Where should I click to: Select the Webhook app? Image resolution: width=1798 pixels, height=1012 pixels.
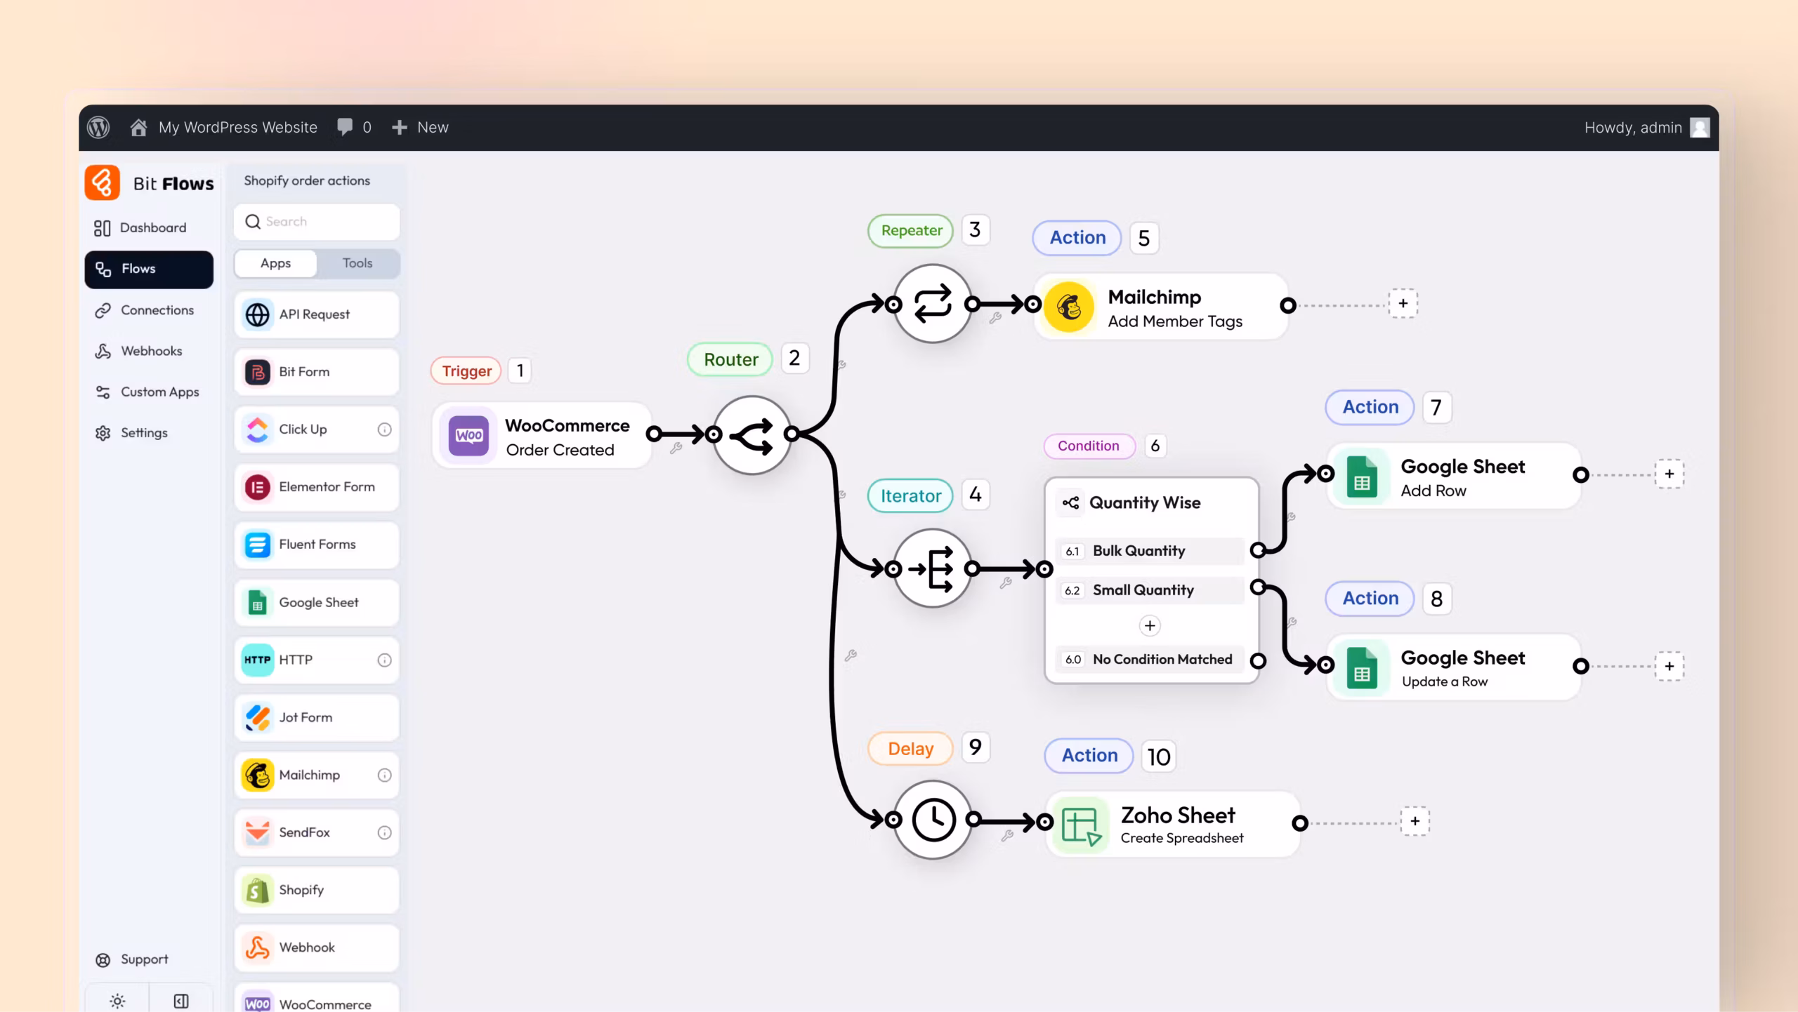[317, 947]
